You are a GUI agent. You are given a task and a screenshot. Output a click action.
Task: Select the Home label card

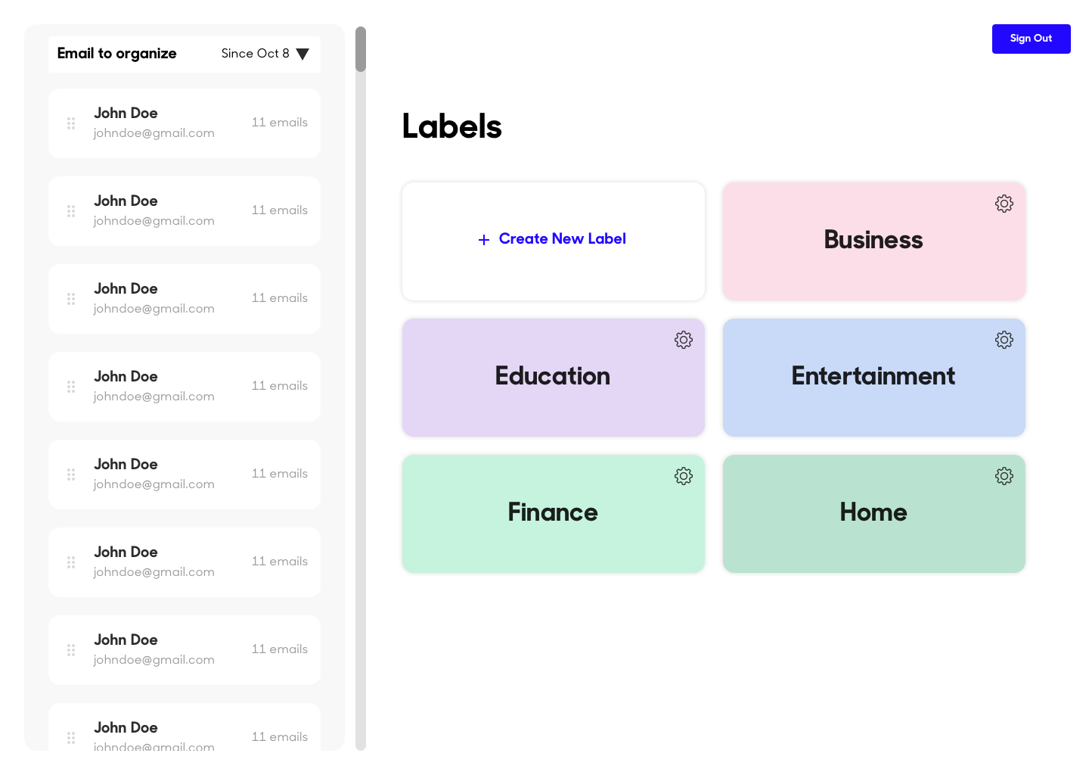pyautogui.click(x=874, y=514)
